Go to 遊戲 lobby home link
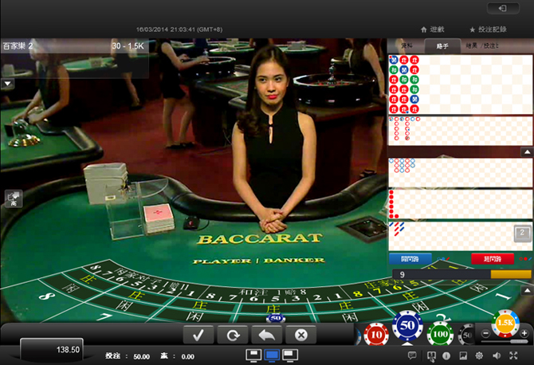Image resolution: width=534 pixels, height=365 pixels. point(433,29)
